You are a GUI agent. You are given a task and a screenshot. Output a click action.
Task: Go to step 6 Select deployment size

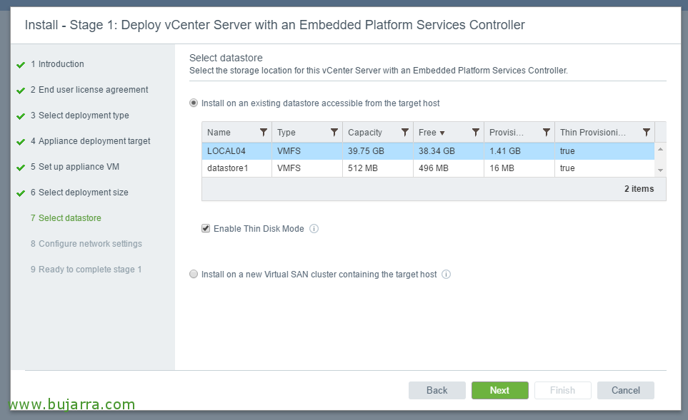coord(79,193)
